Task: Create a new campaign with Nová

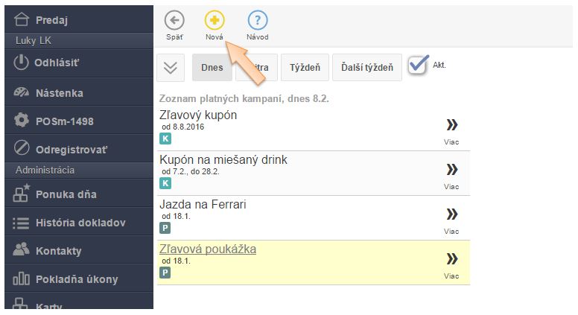Action: tap(215, 20)
